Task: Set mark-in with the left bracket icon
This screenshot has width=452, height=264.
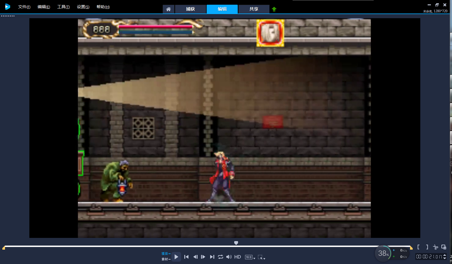Action: tap(418, 247)
